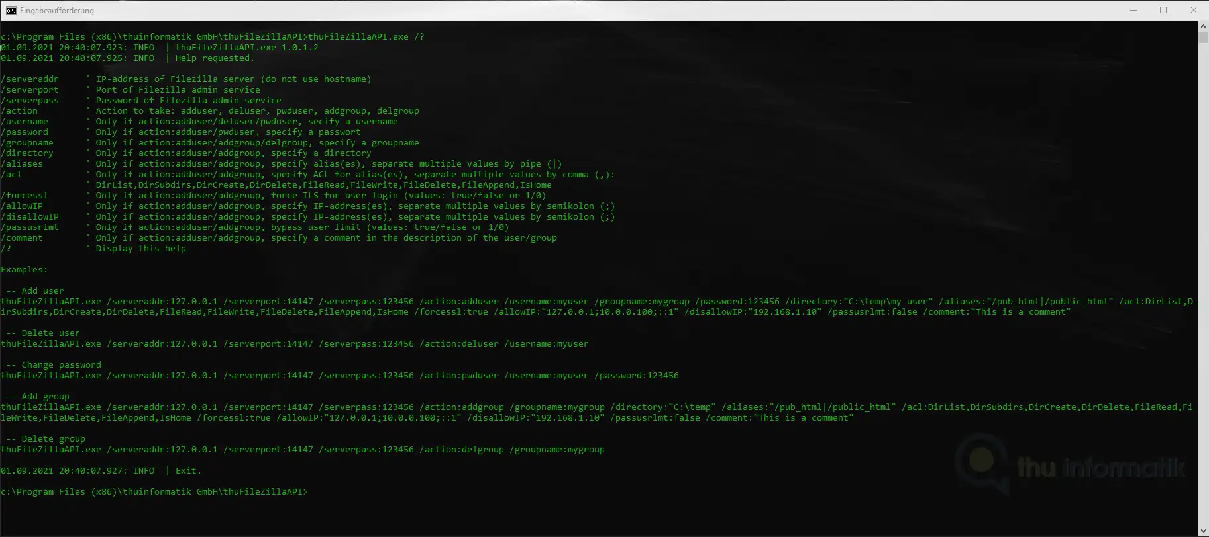This screenshot has width=1209, height=537.
Task: Click the '-- Delete group' example heading
Action: click(46, 439)
